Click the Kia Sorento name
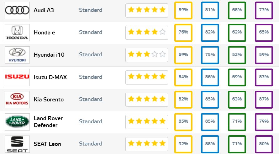This screenshot has height=154, width=279. (x=49, y=100)
